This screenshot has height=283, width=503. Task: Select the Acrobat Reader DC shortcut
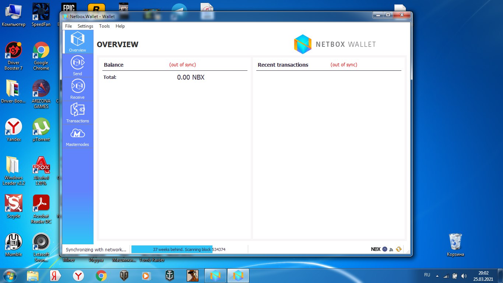coord(41,209)
